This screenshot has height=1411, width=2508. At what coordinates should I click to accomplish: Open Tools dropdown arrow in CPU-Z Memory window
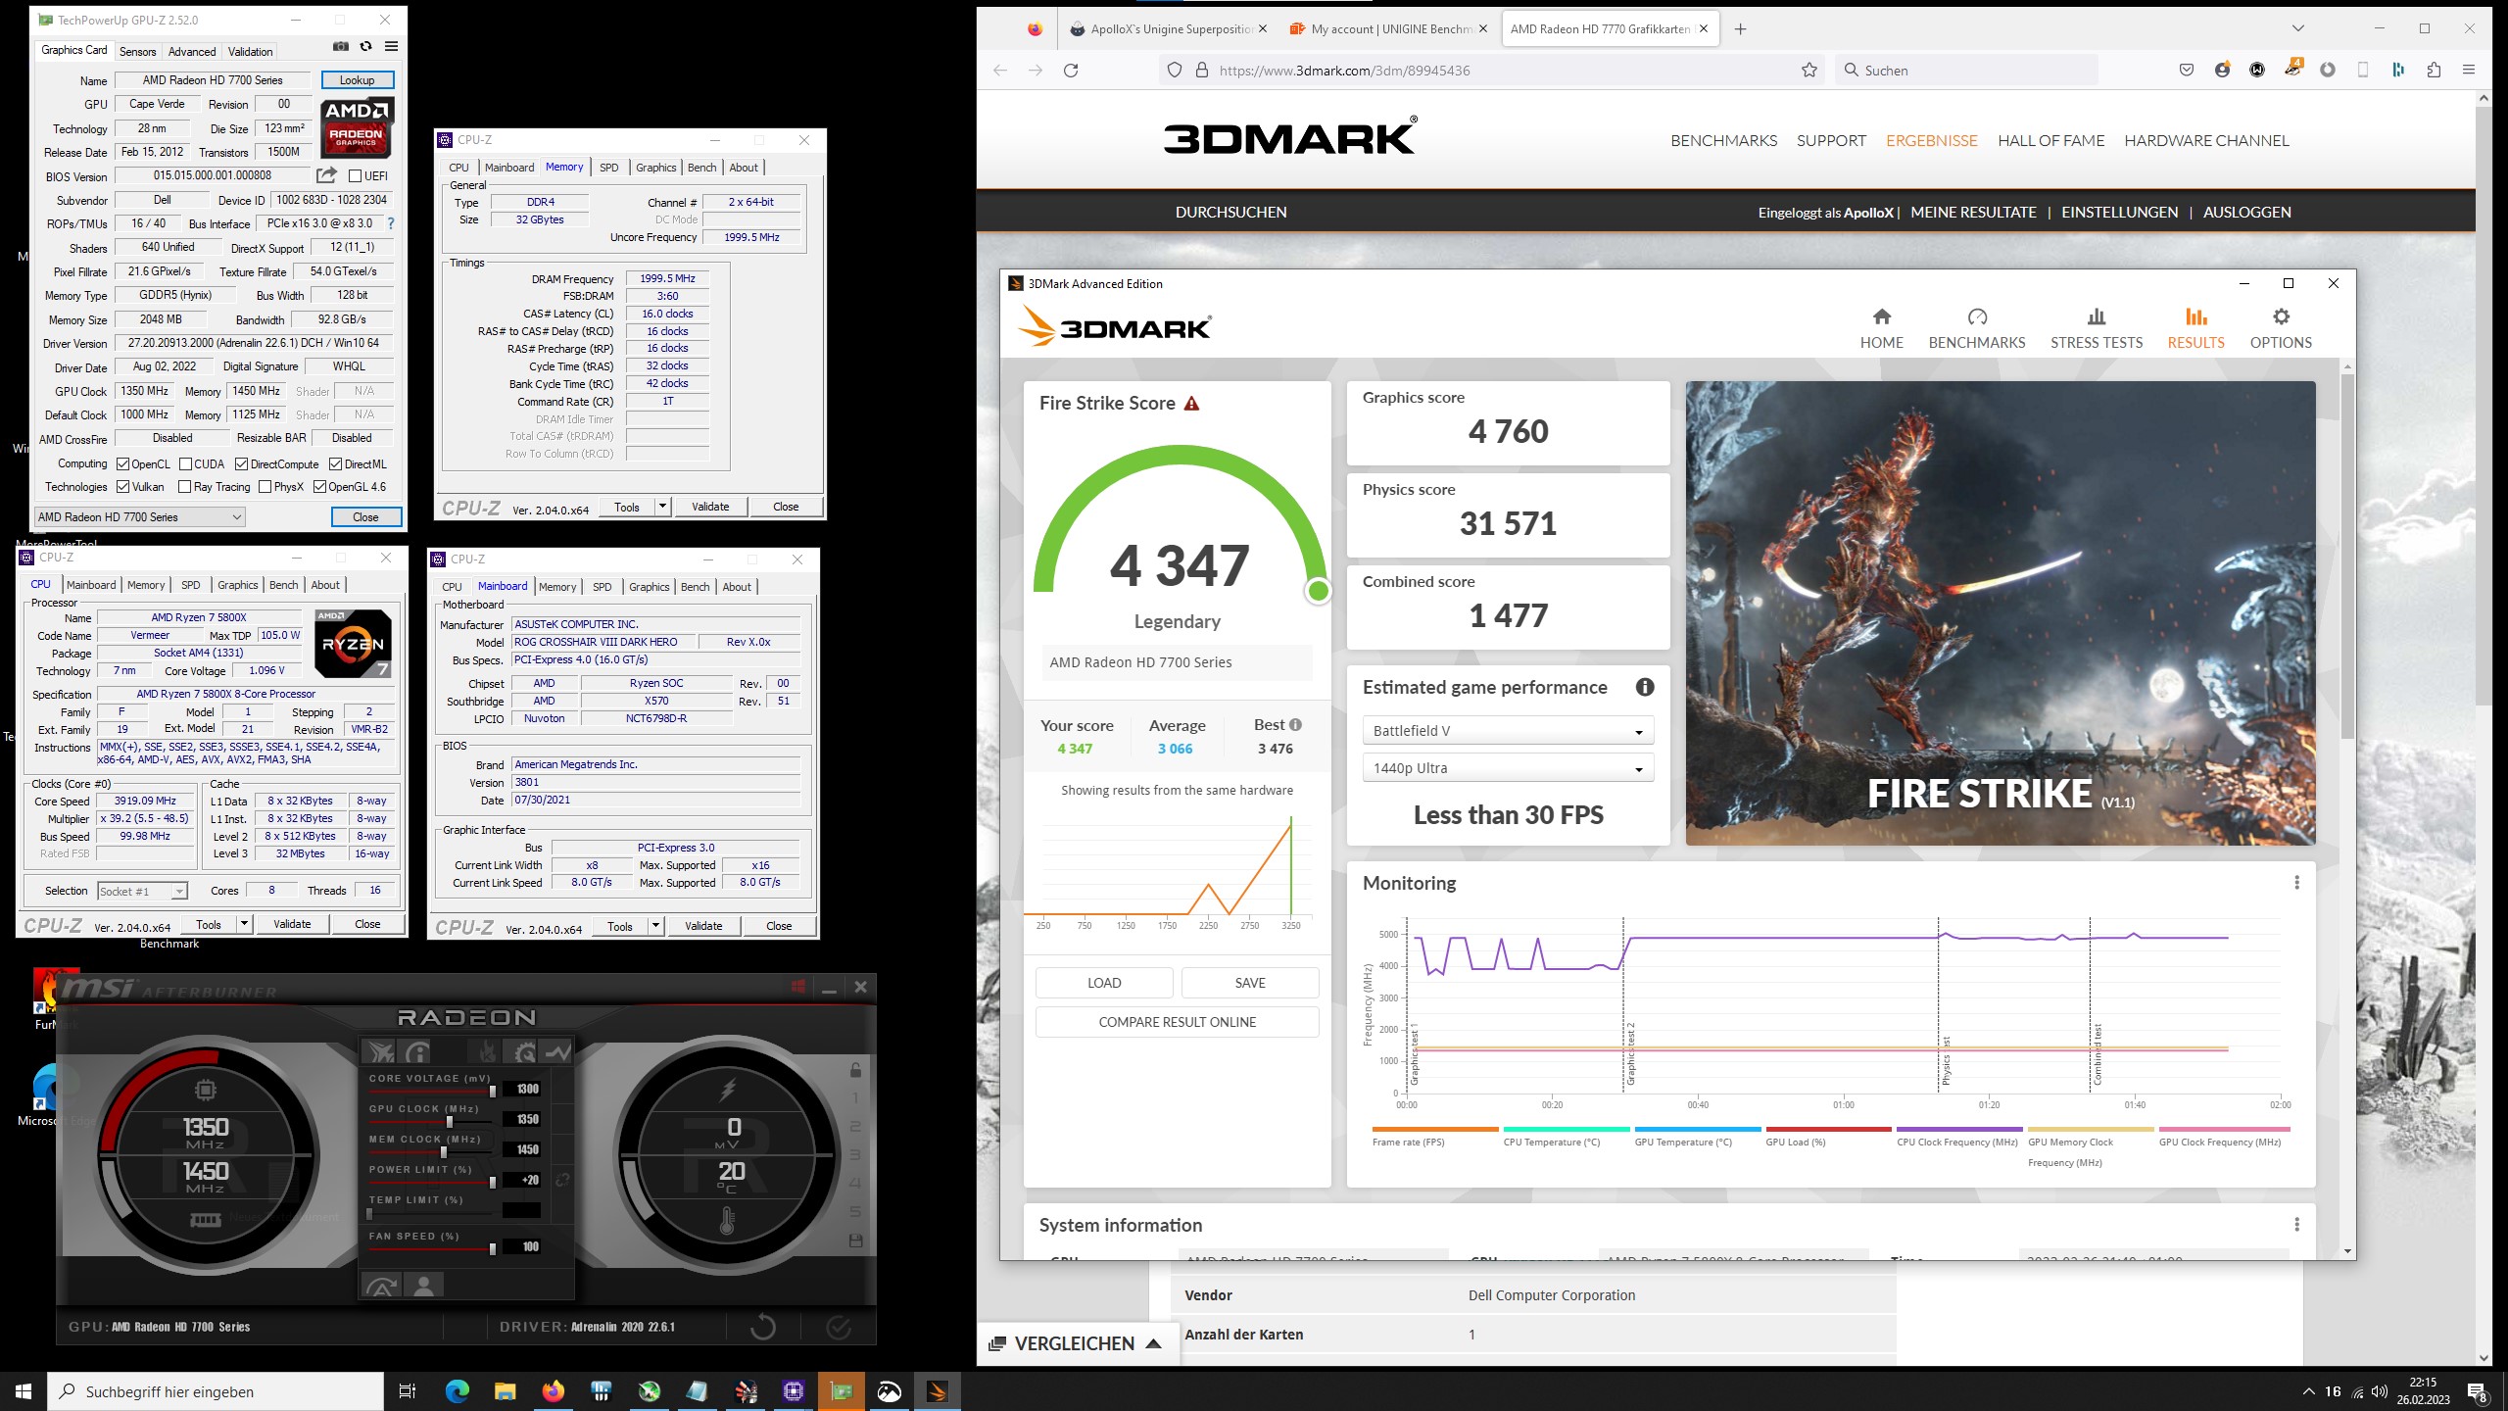[x=662, y=507]
